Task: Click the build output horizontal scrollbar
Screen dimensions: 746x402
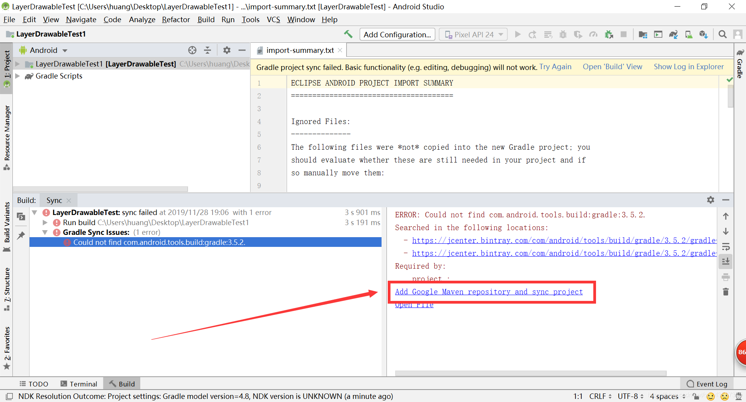Action: [531, 373]
